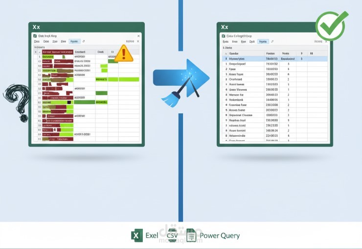Screen dimensions: 362x249
Task: Click cell '1562335' in right table
Action: (271, 125)
